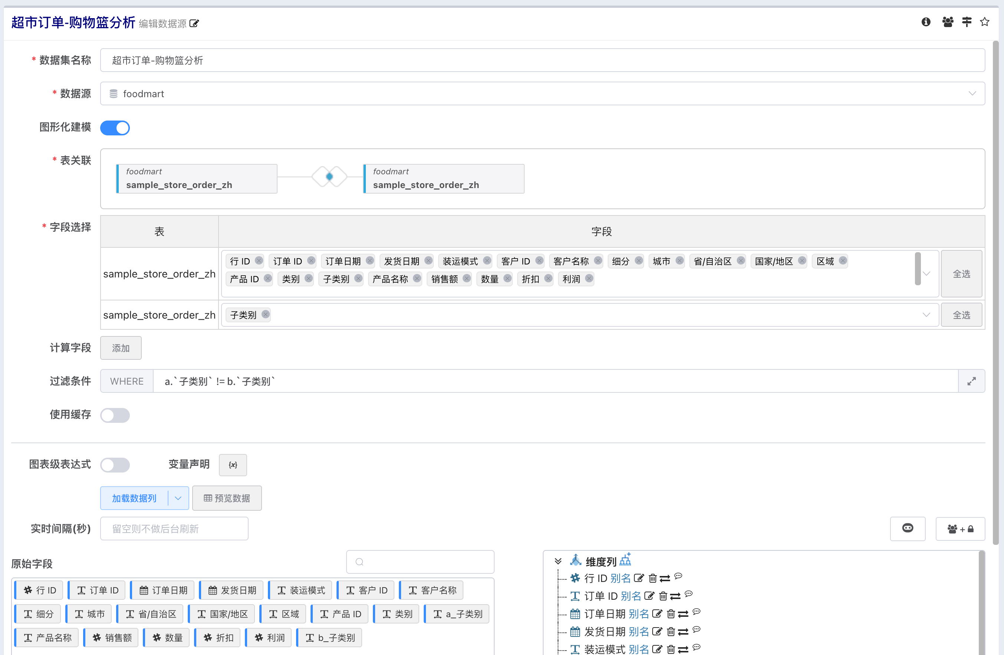Toggle the 图形化建模 switch off

(115, 128)
